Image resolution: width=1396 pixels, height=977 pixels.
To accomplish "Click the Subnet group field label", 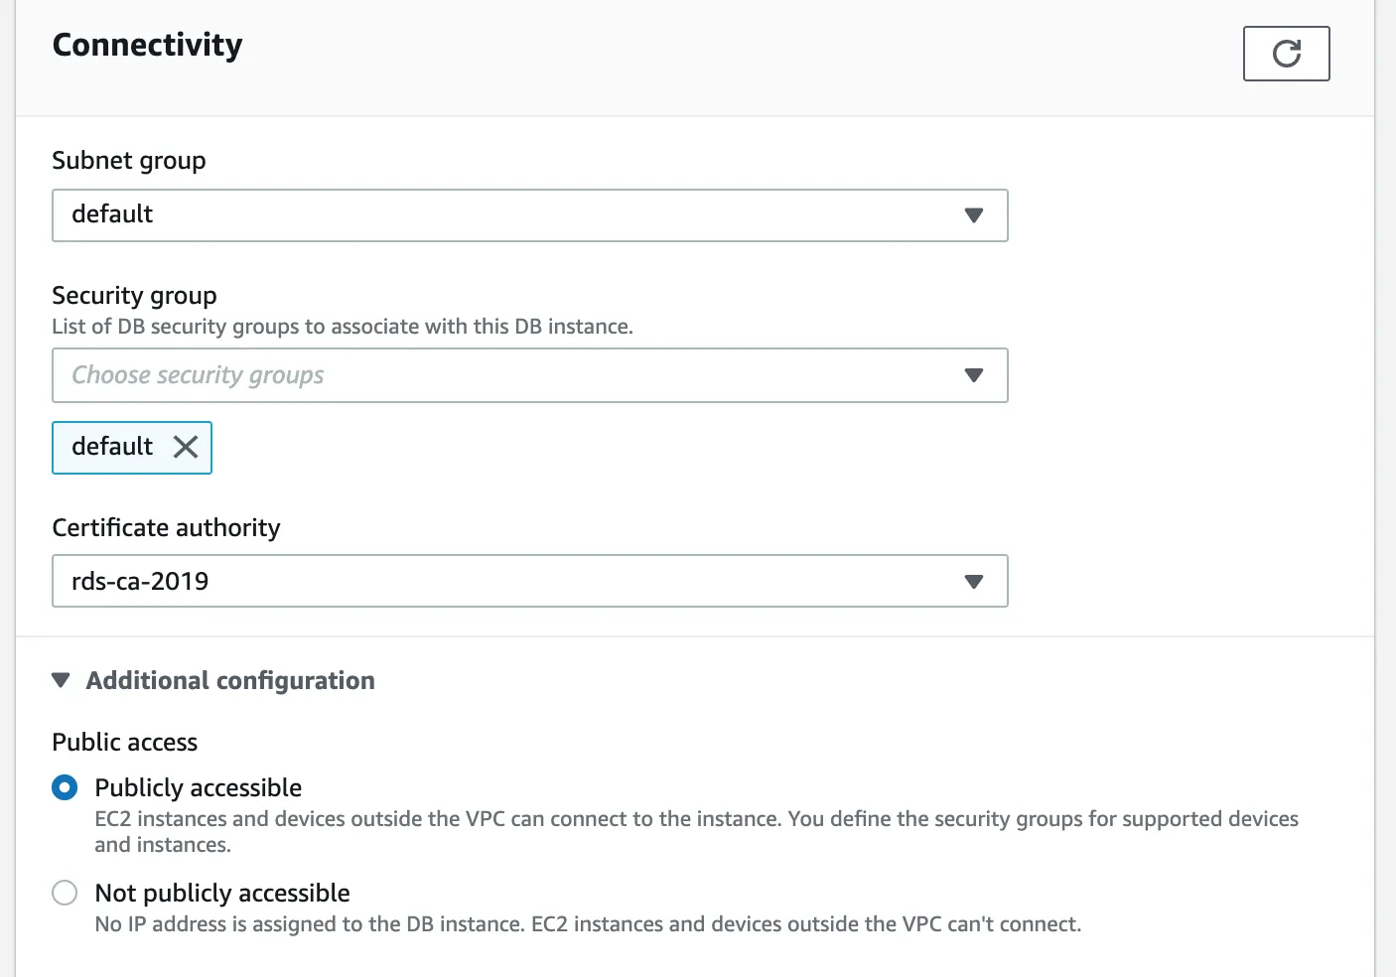I will click(129, 161).
